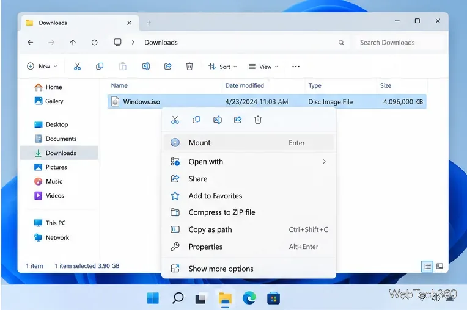Close the Downloads tab
467x310 pixels.
pos(129,23)
